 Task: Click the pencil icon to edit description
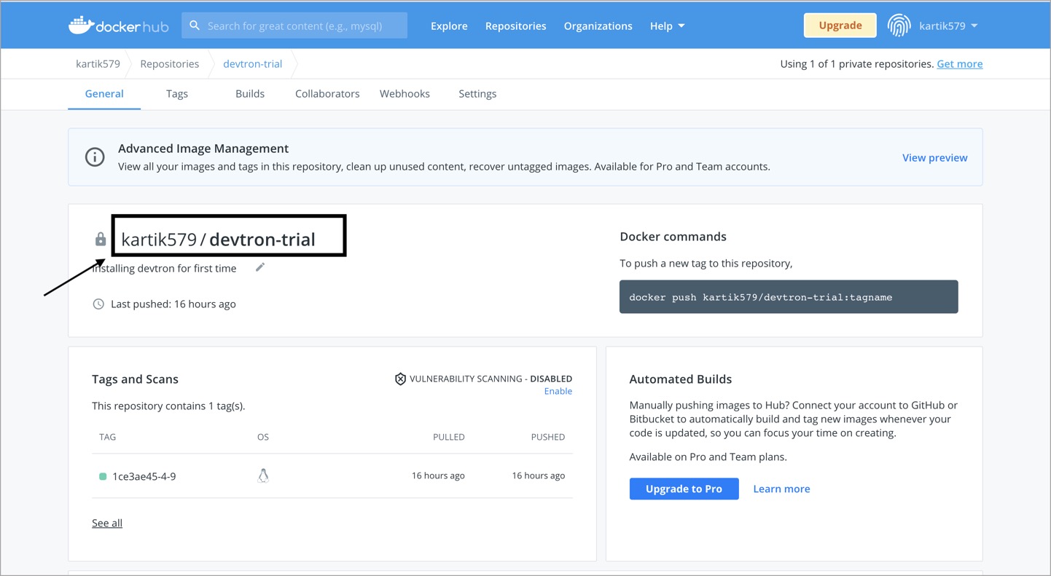(x=260, y=267)
